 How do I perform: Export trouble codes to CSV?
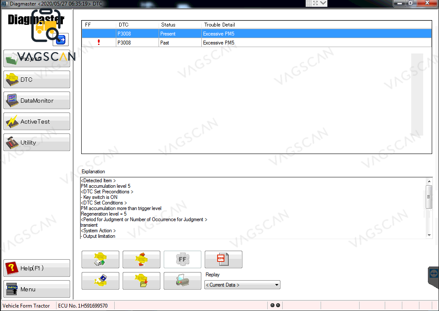(x=224, y=259)
